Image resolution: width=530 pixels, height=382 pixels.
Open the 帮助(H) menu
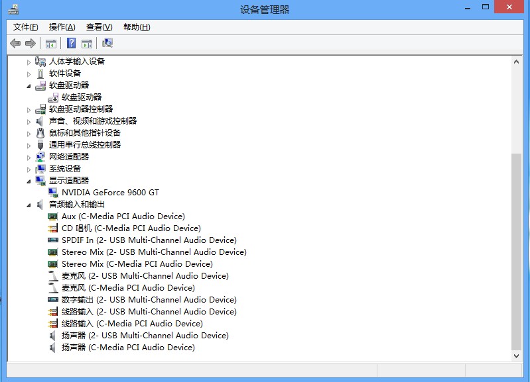pos(137,27)
